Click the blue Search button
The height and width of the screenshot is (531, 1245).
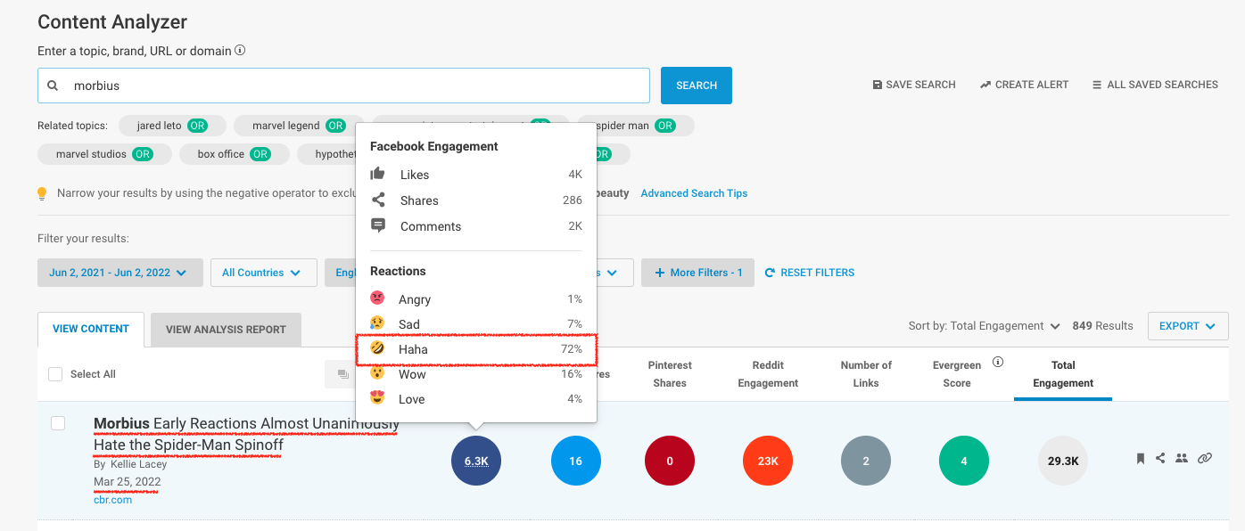click(x=697, y=86)
